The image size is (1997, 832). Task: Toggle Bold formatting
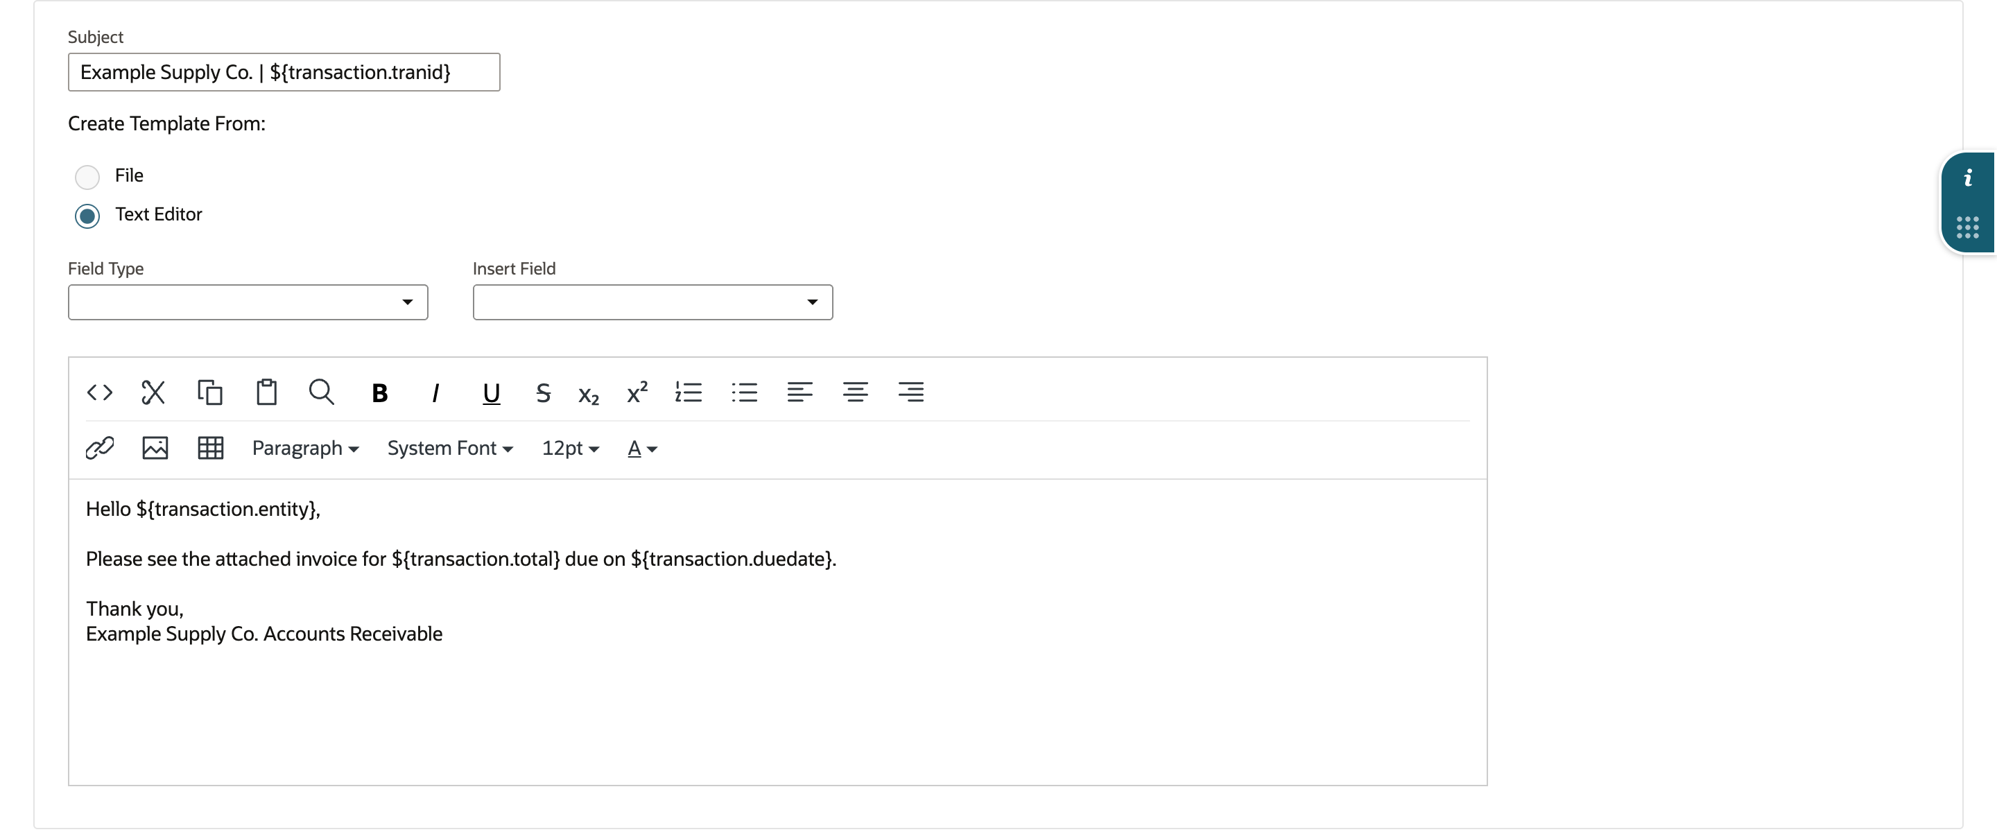(379, 393)
